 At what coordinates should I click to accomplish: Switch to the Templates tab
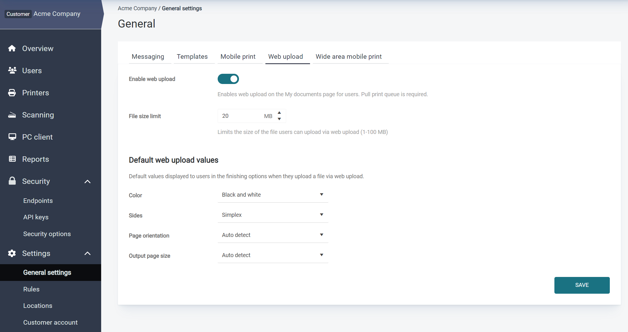(192, 56)
